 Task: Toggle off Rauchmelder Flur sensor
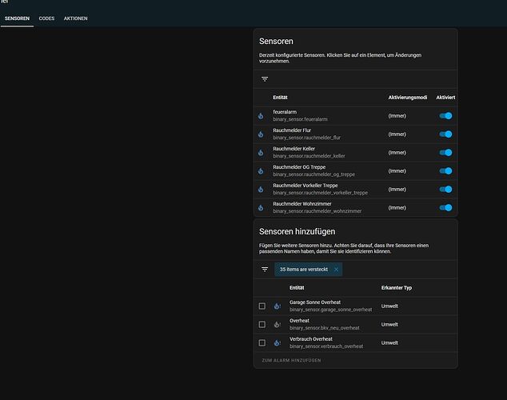point(445,134)
